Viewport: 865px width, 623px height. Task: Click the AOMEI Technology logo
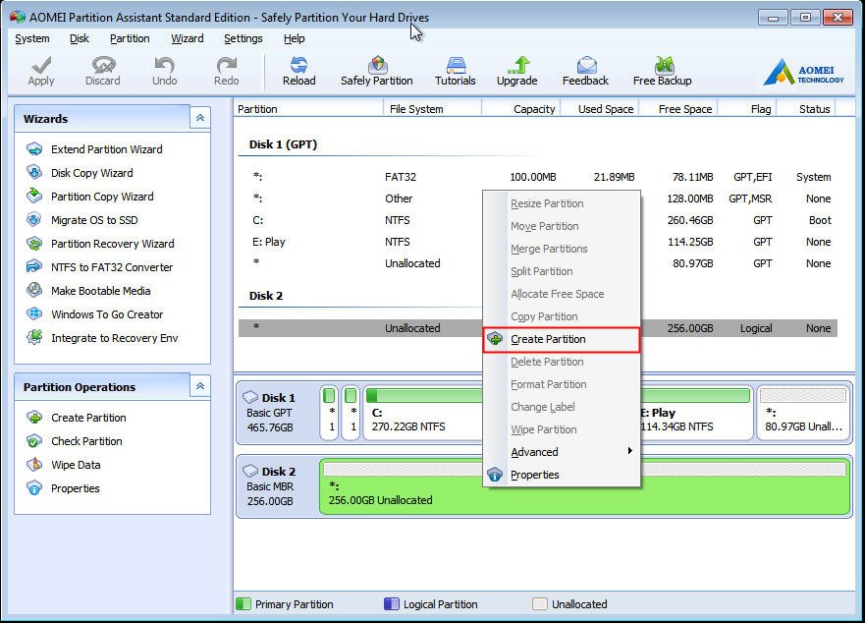point(803,72)
